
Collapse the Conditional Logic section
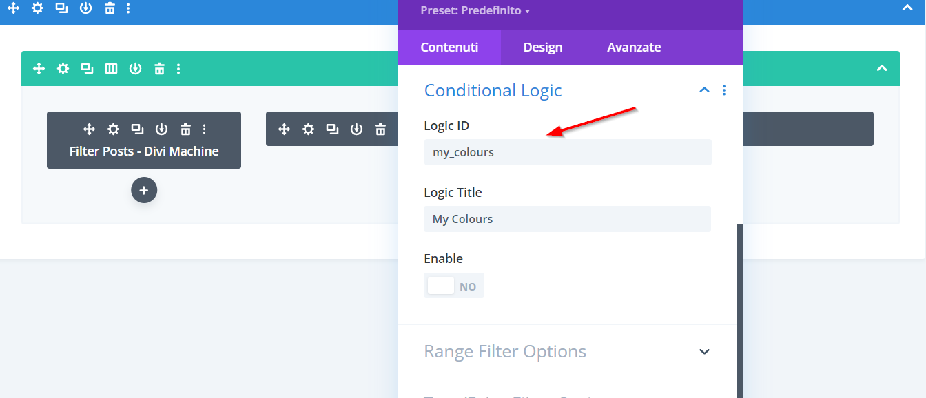click(x=704, y=90)
